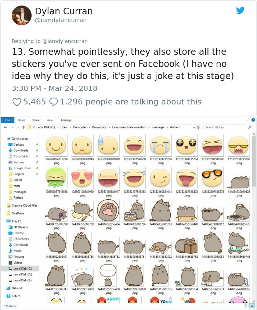Screen dimensions: 257x310
Task: Open the File menu tab
Action: click(x=7, y=120)
